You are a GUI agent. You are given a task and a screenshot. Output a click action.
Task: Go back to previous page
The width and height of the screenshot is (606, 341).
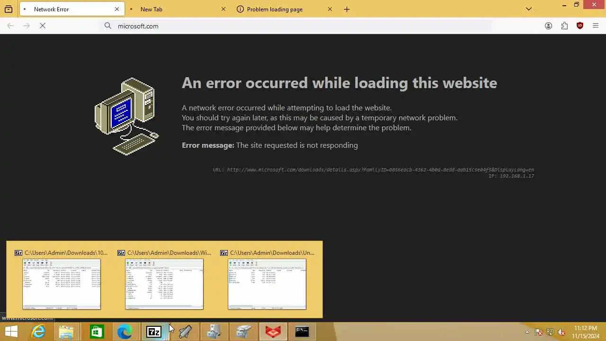click(10, 26)
